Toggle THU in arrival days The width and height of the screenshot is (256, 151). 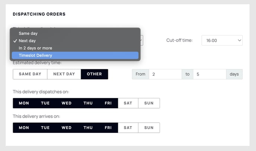88,128
